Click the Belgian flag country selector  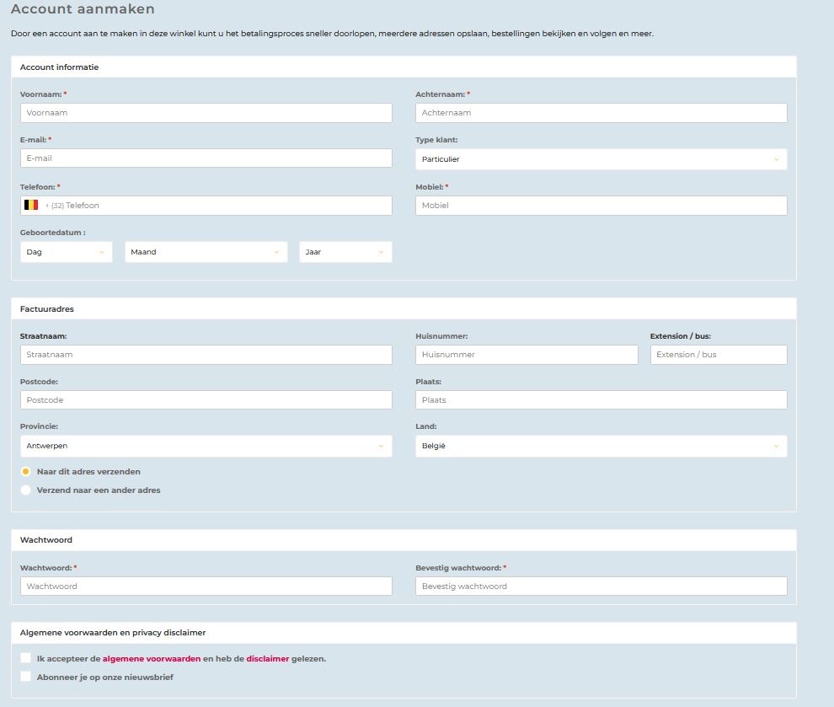tap(31, 205)
